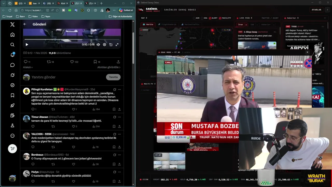This screenshot has width=332, height=187.
Task: Ask Grok about Bordeaux's reply
Action: click(115, 155)
